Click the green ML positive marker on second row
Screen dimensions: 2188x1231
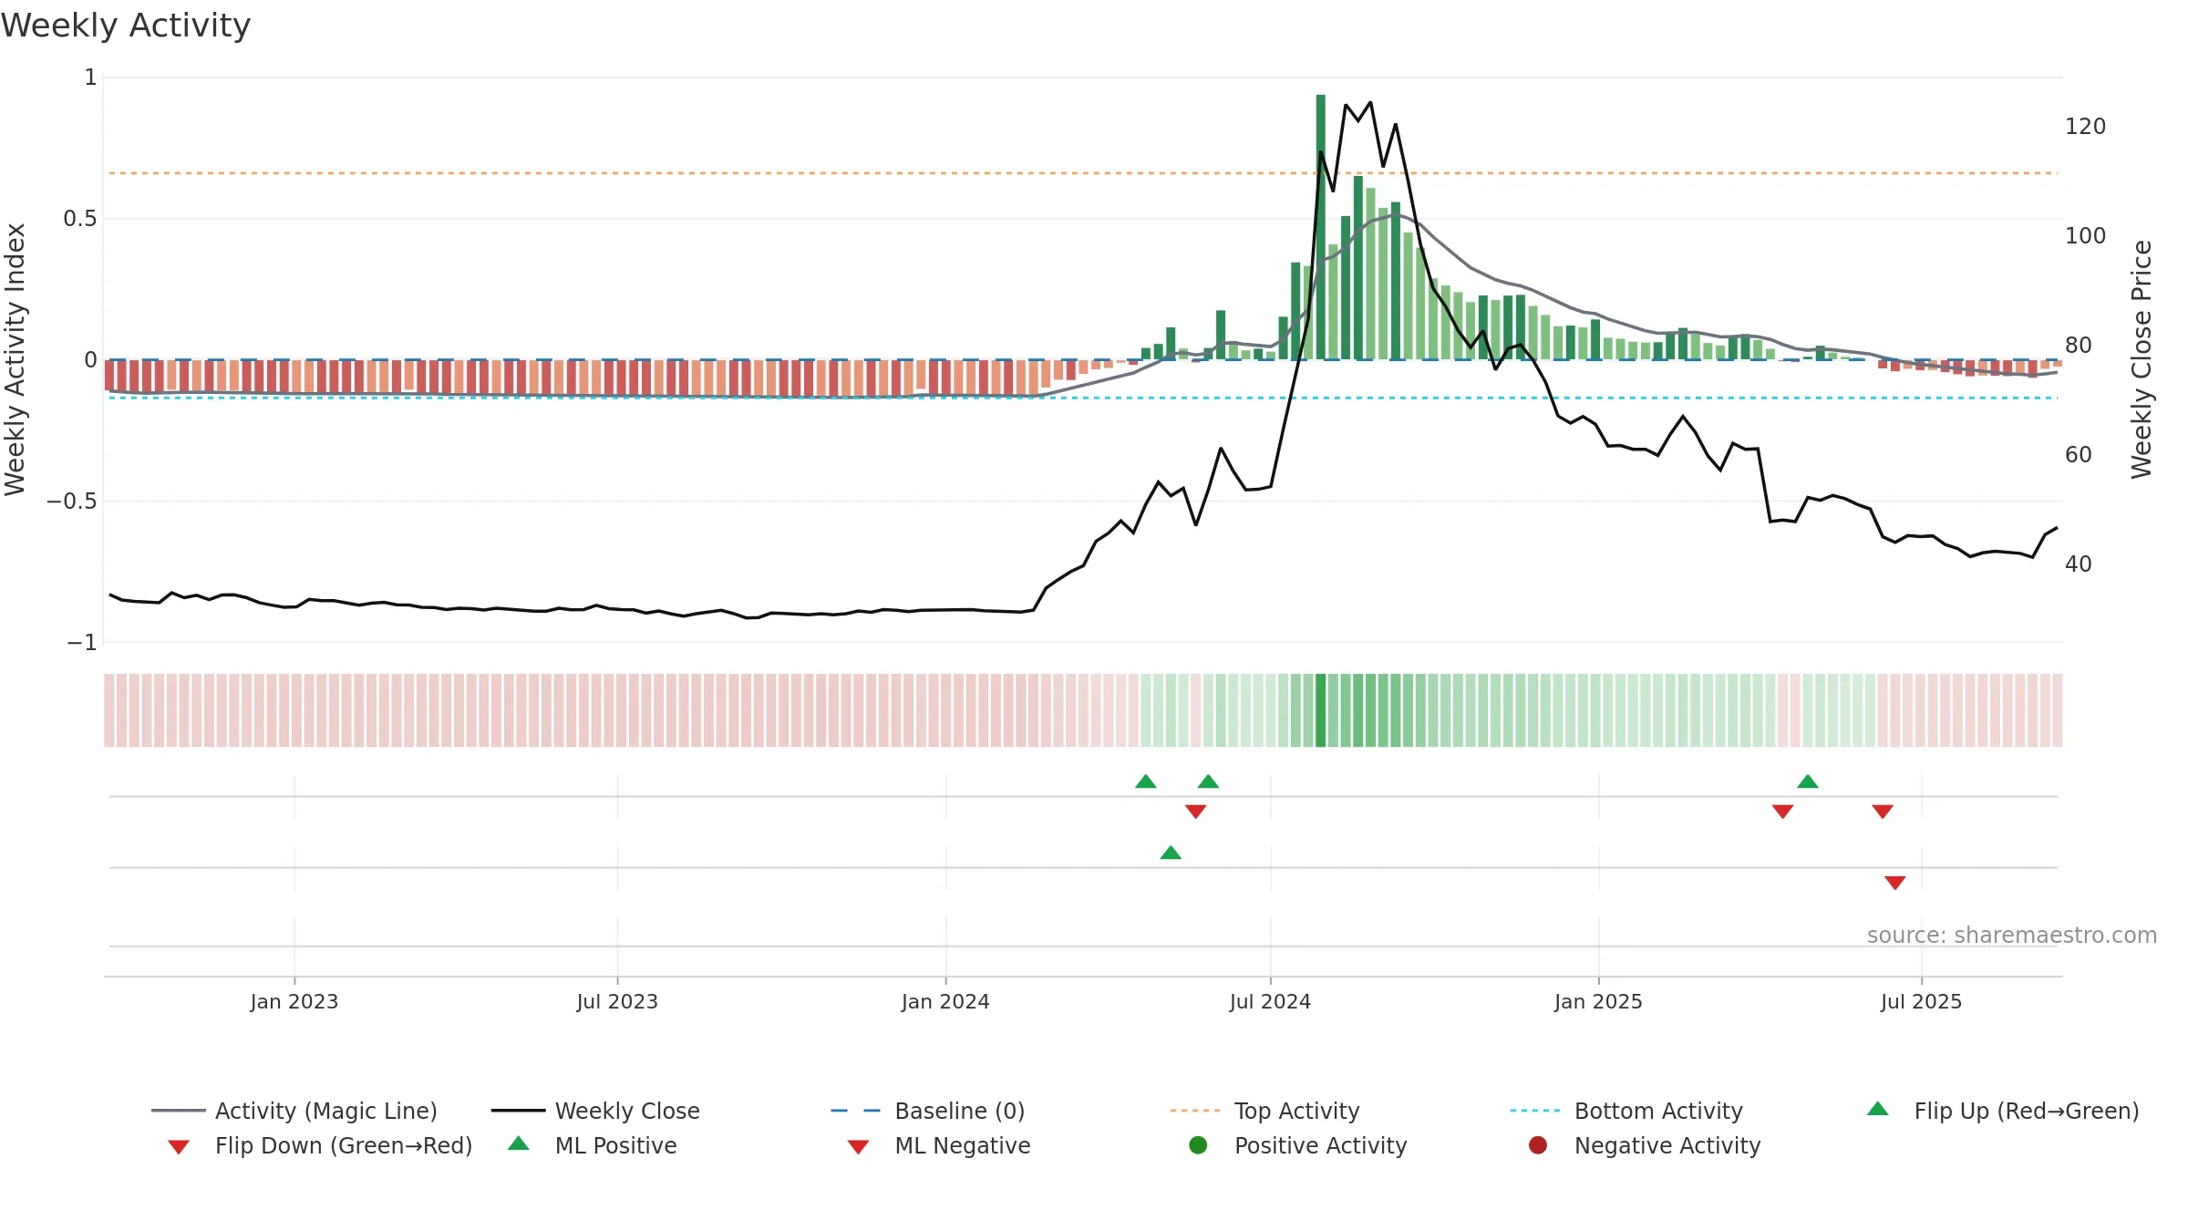(x=1171, y=853)
